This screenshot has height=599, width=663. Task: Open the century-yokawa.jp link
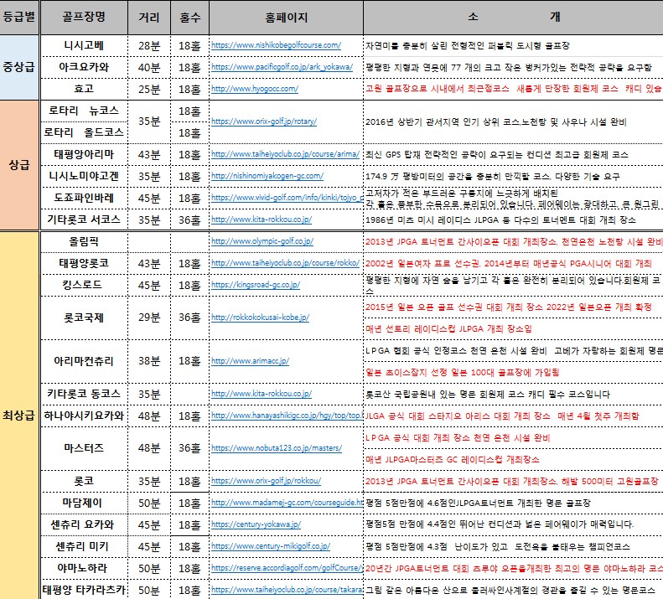256,524
